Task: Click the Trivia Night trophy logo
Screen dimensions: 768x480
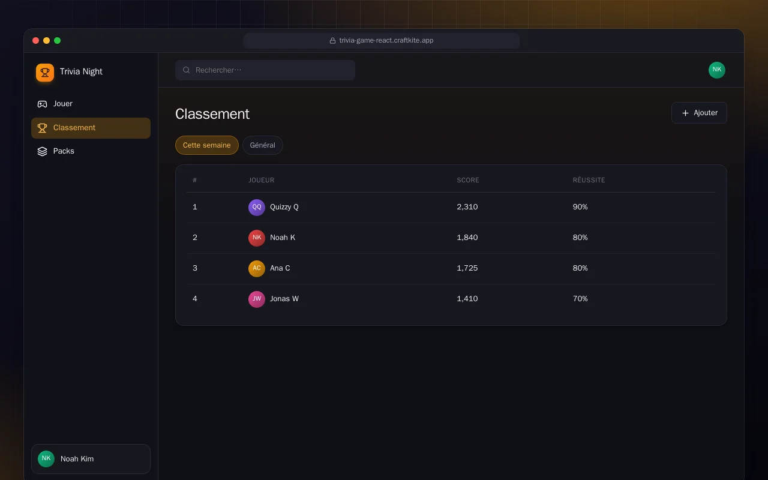Action: click(x=45, y=73)
